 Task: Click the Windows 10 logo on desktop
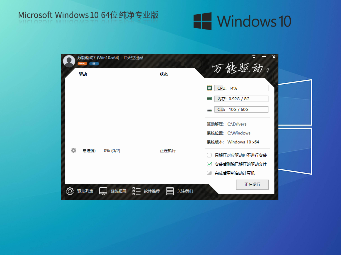(x=242, y=21)
